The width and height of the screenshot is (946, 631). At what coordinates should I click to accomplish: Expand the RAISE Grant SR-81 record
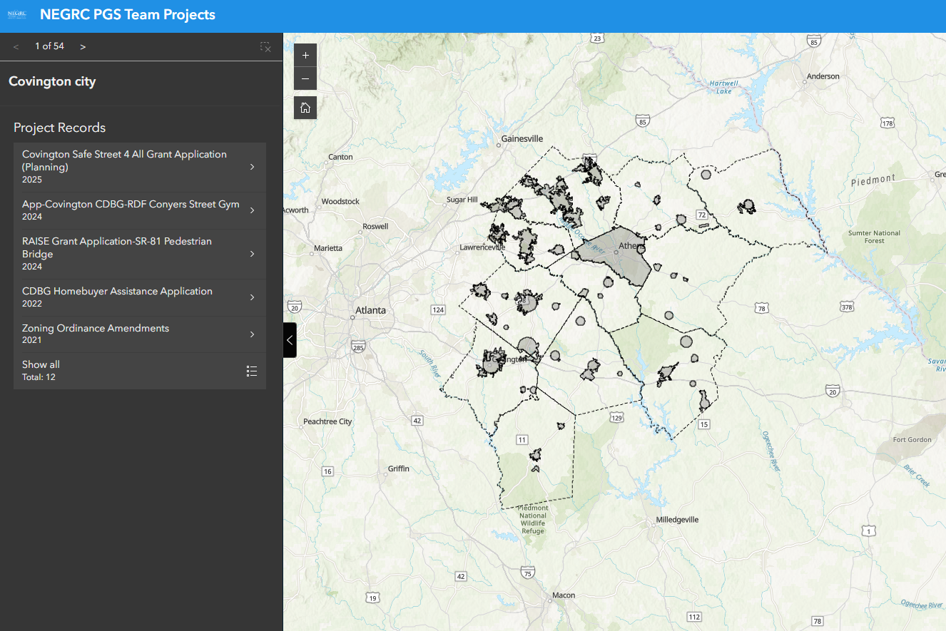(139, 254)
